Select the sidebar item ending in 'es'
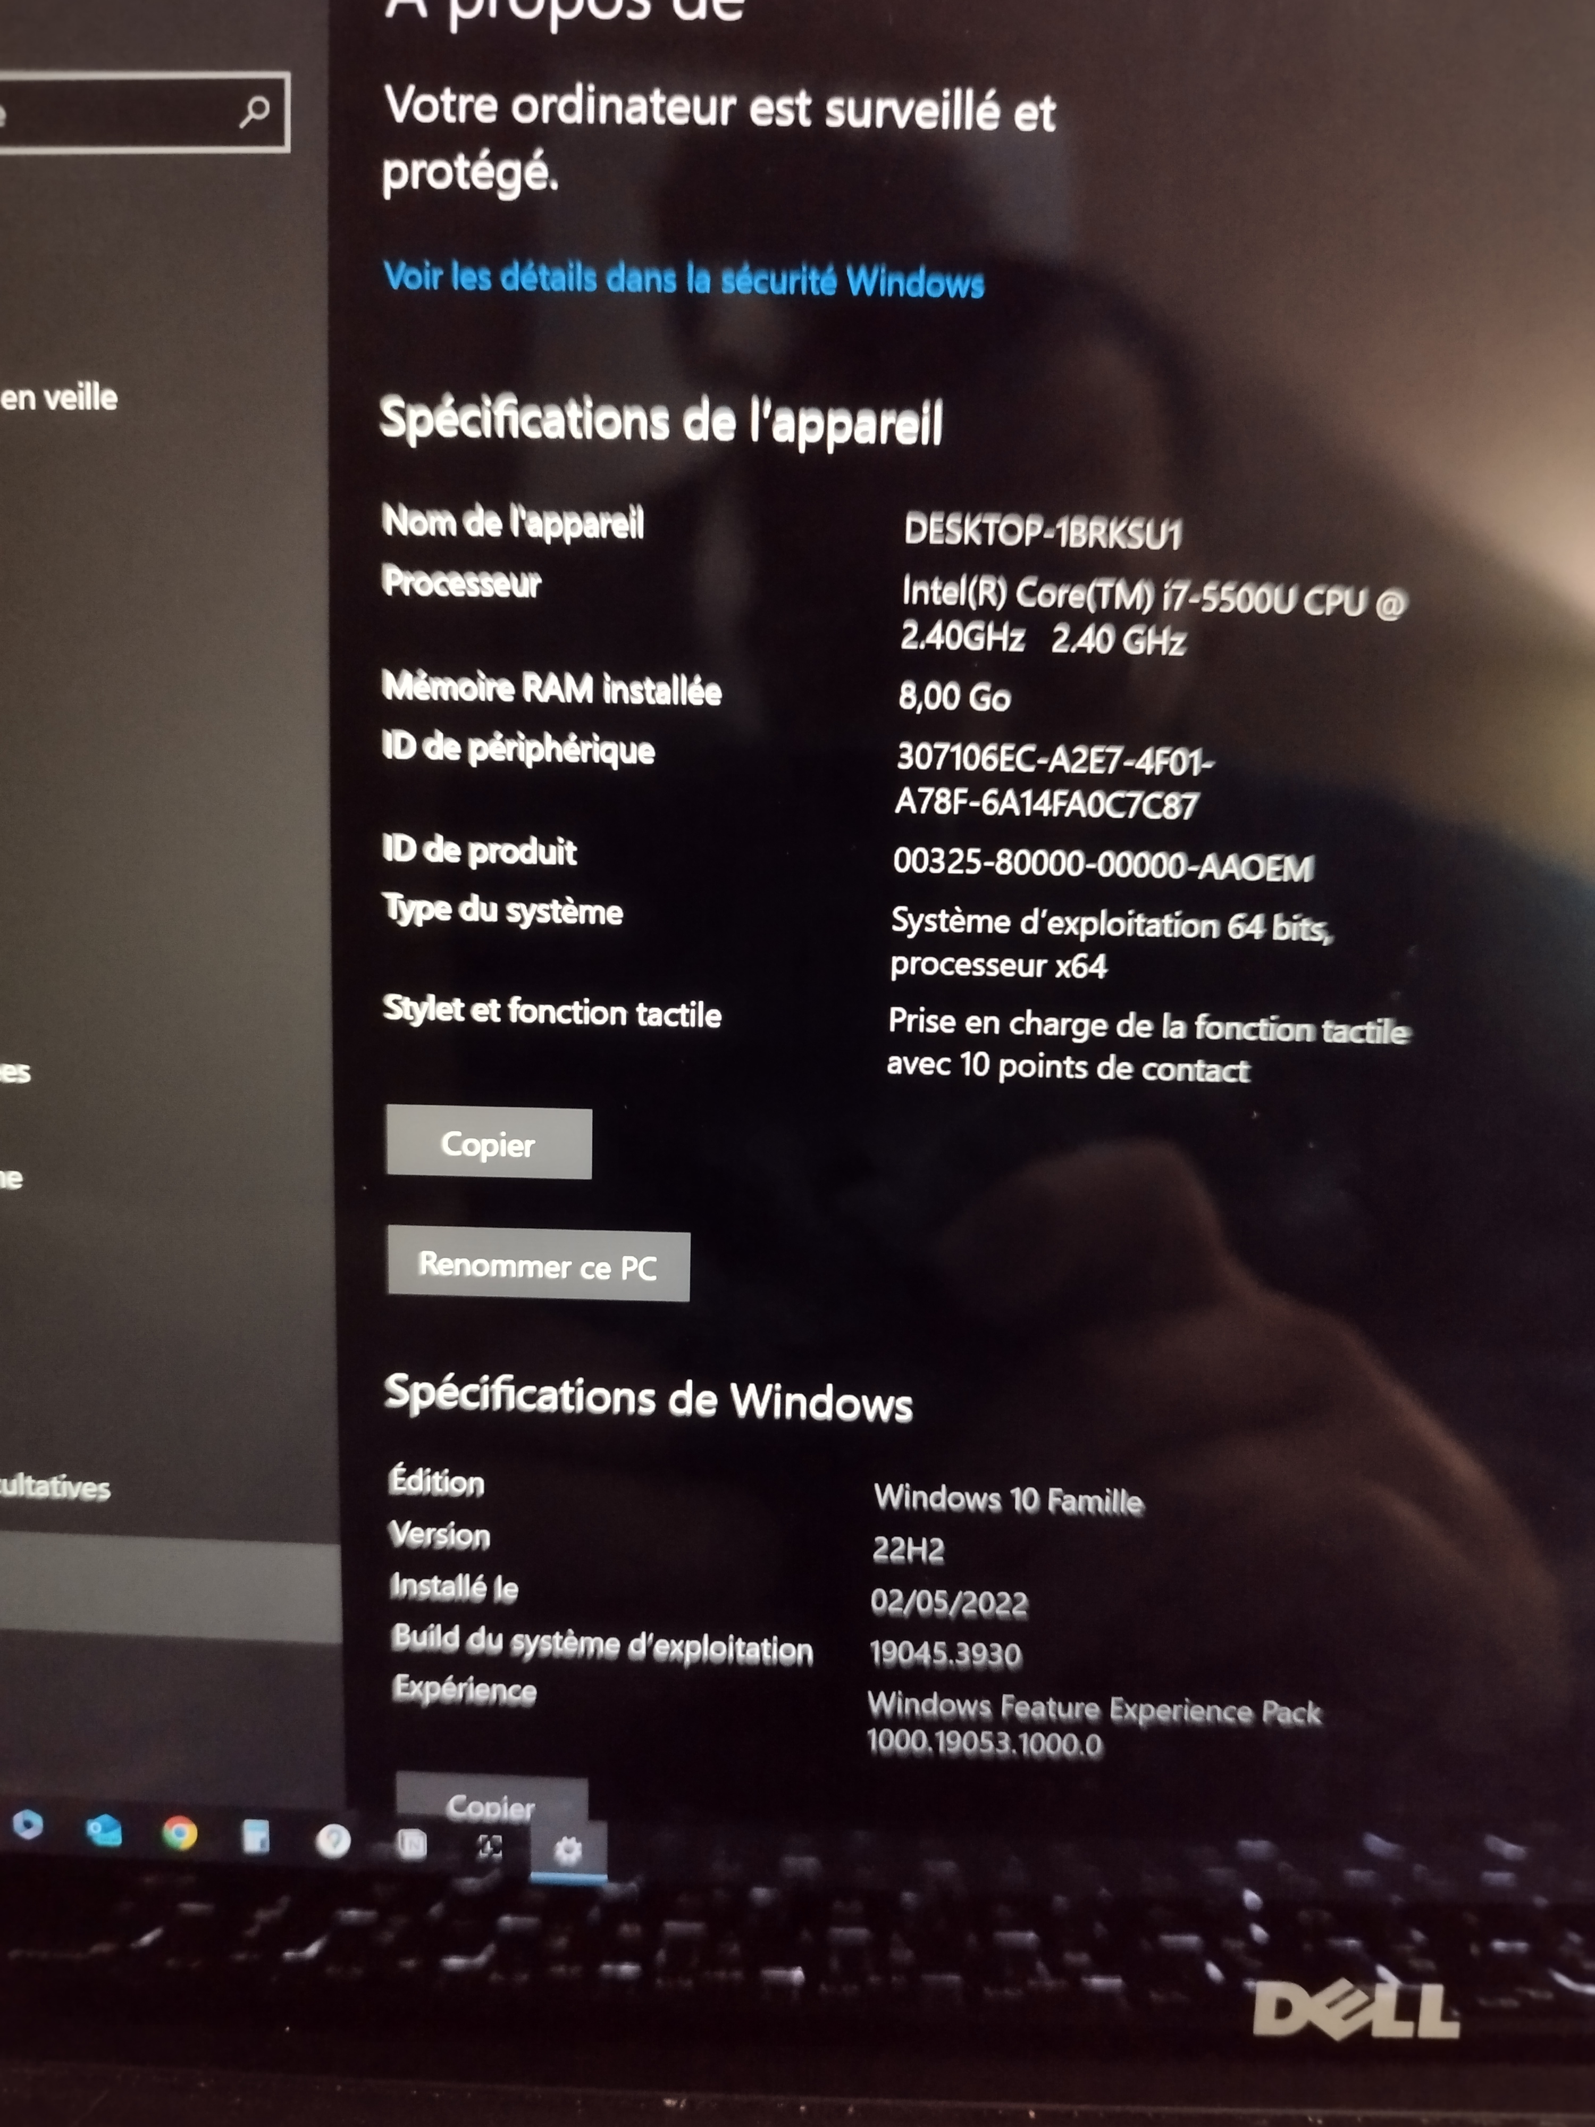 [15, 1072]
